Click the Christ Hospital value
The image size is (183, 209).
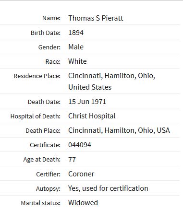pyautogui.click(x=92, y=116)
